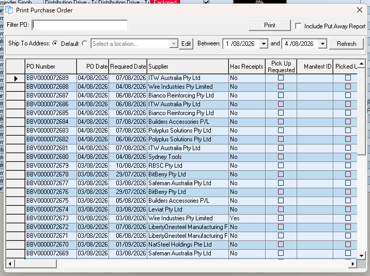Click the Refresh button
The width and height of the screenshot is (370, 276).
tap(346, 44)
